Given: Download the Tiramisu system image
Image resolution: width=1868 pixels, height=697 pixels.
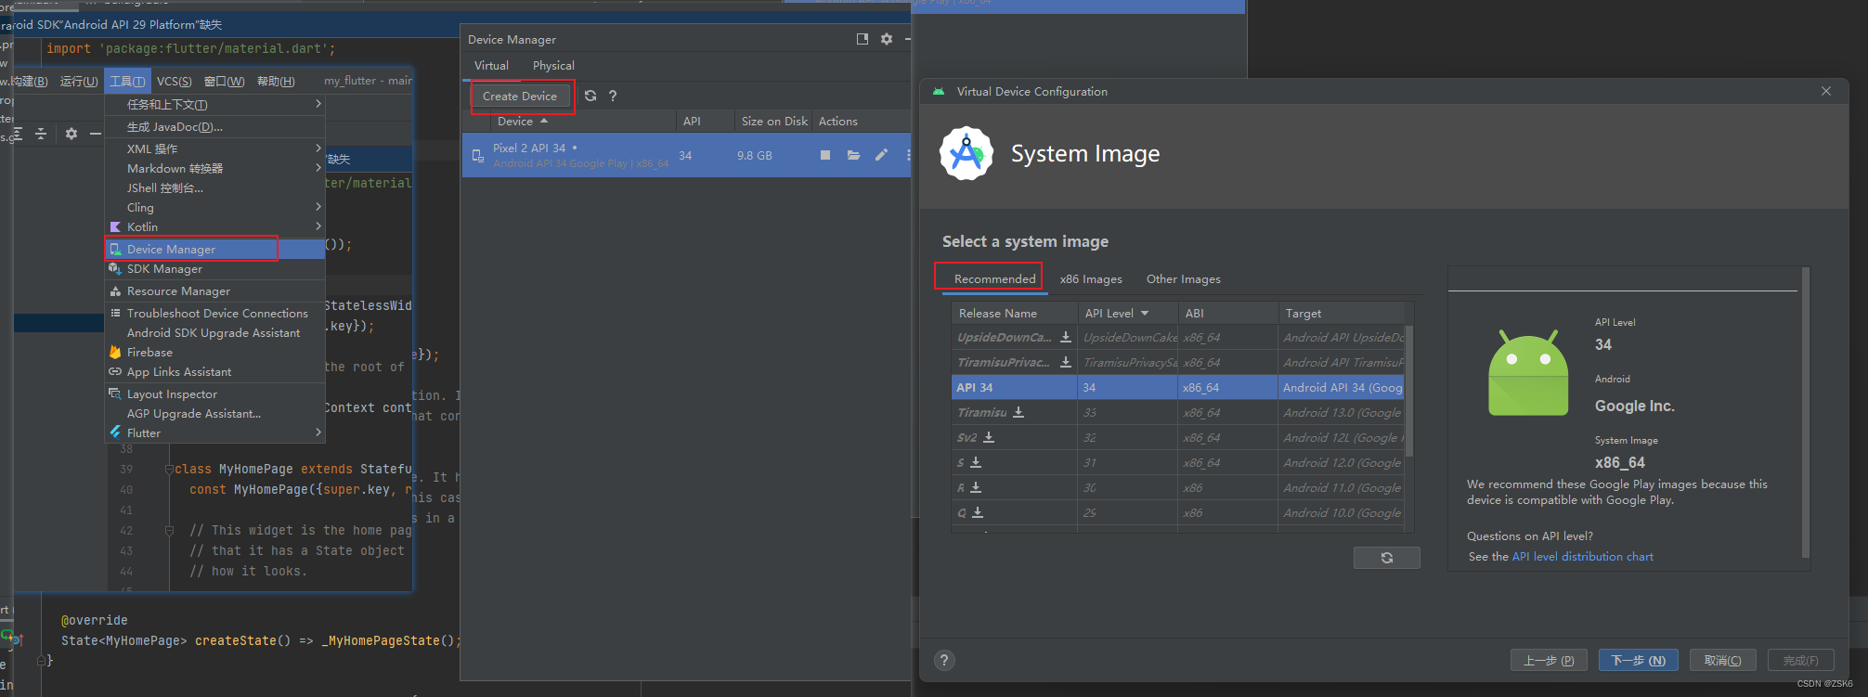Looking at the screenshot, I should coord(1018,412).
